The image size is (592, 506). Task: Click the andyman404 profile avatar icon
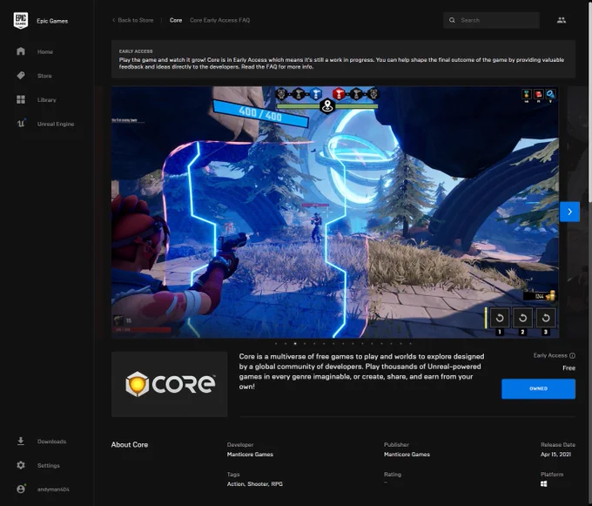[21, 489]
